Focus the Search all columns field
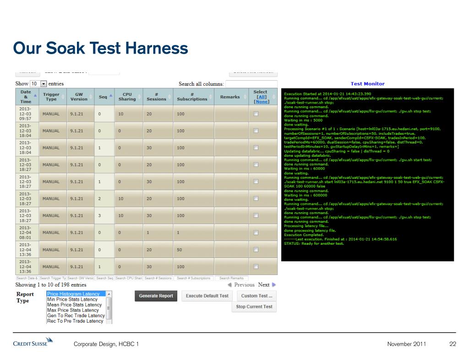Screen dimensions: 469x352 (251, 84)
